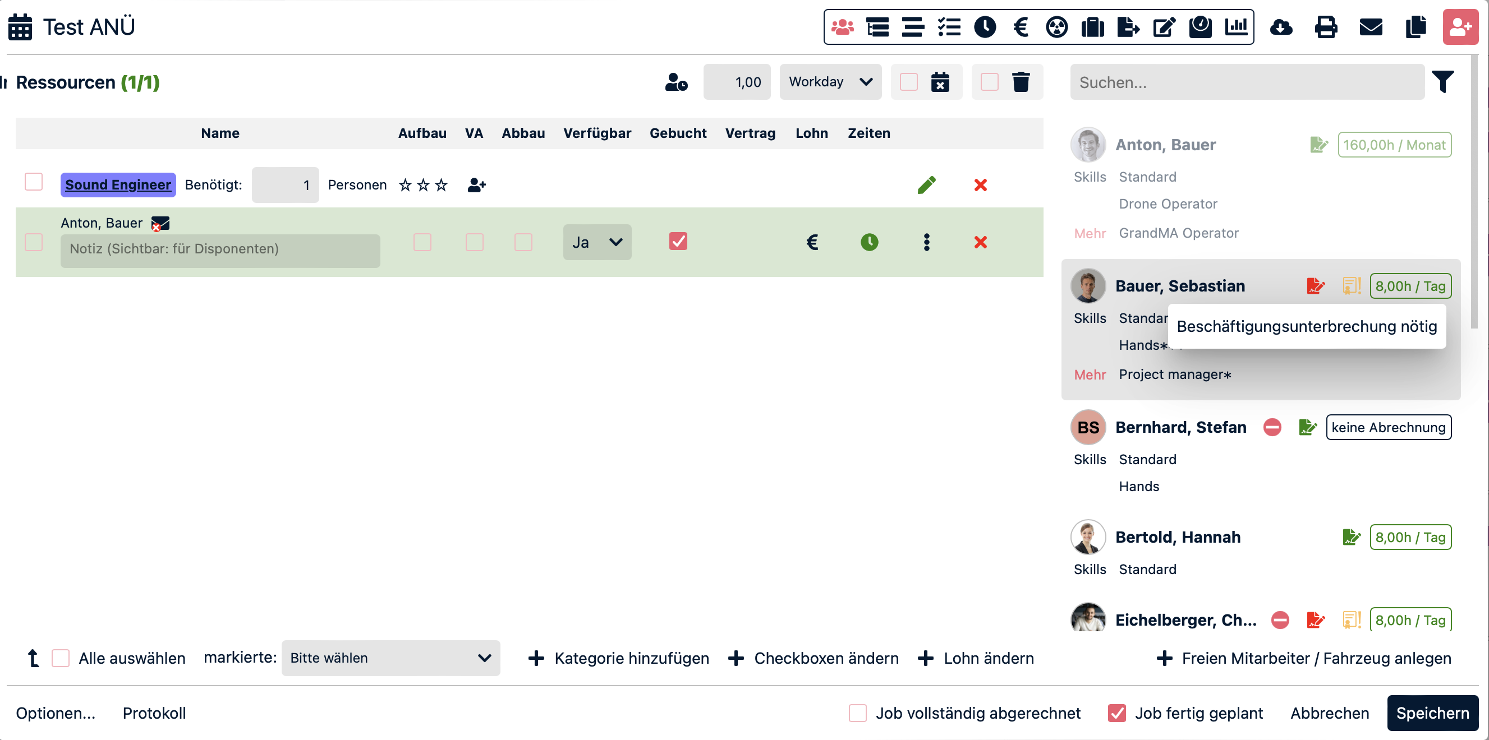
Task: Click the Suchen search field
Action: (1246, 82)
